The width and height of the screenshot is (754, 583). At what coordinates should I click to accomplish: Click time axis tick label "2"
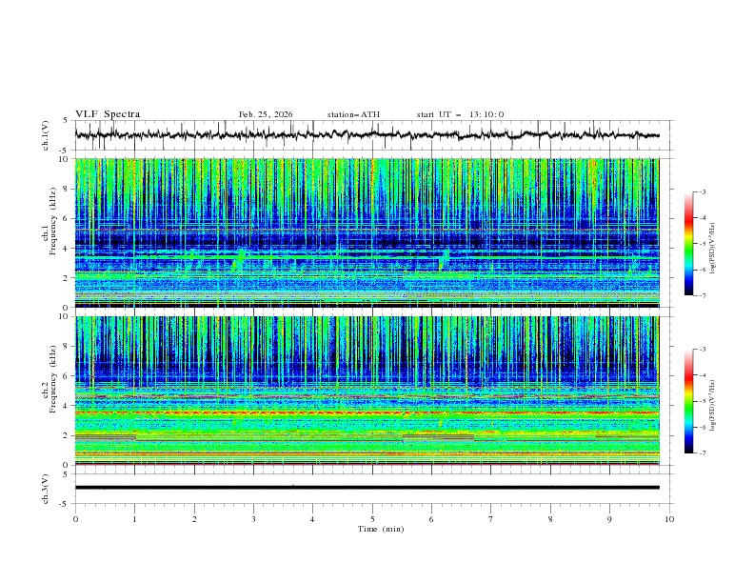(x=194, y=519)
